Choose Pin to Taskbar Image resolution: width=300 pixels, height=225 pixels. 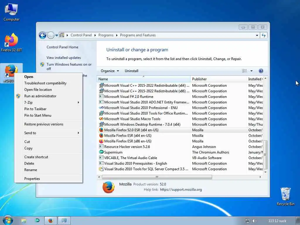[x=49, y=109]
